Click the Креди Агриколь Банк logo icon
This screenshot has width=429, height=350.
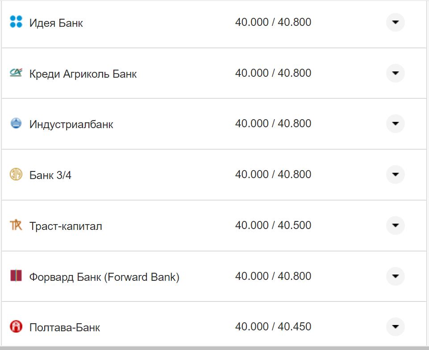17,73
